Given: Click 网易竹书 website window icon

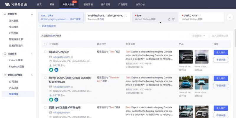Looking at the screenshot, I should [50, 113].
